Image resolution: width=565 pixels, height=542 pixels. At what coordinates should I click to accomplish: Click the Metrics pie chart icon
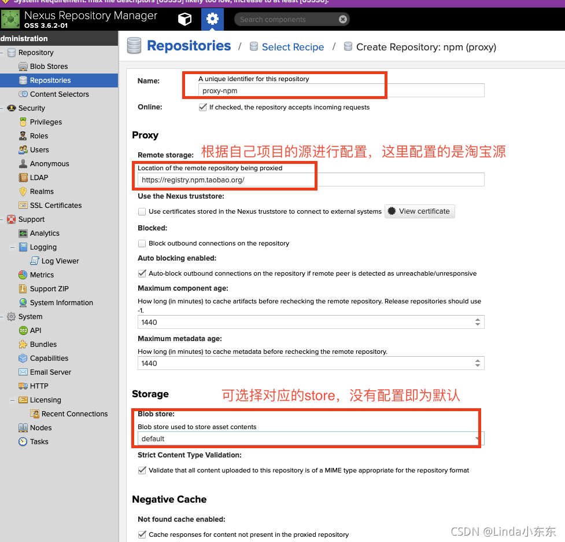[x=23, y=274]
